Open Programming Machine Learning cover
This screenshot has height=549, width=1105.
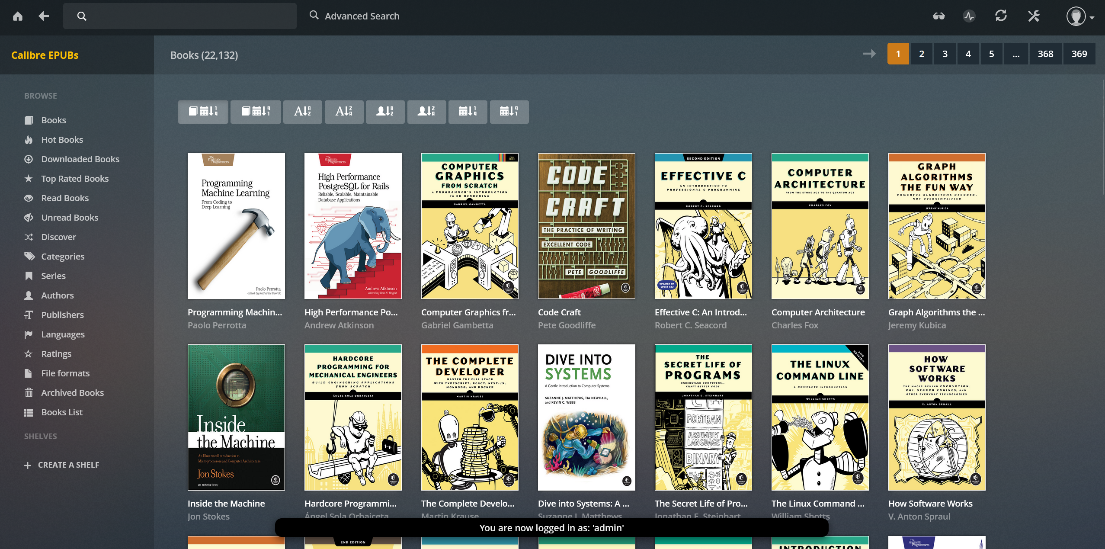pos(236,226)
